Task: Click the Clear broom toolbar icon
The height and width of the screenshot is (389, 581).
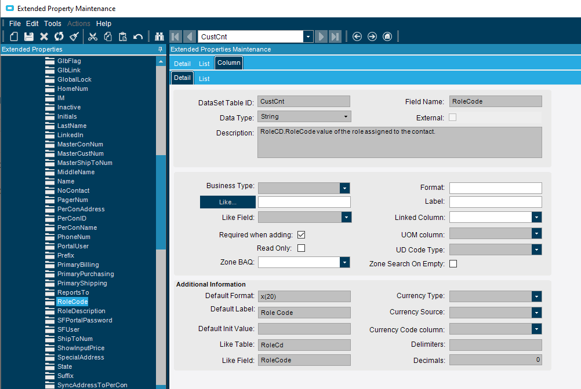Action: pyautogui.click(x=74, y=36)
